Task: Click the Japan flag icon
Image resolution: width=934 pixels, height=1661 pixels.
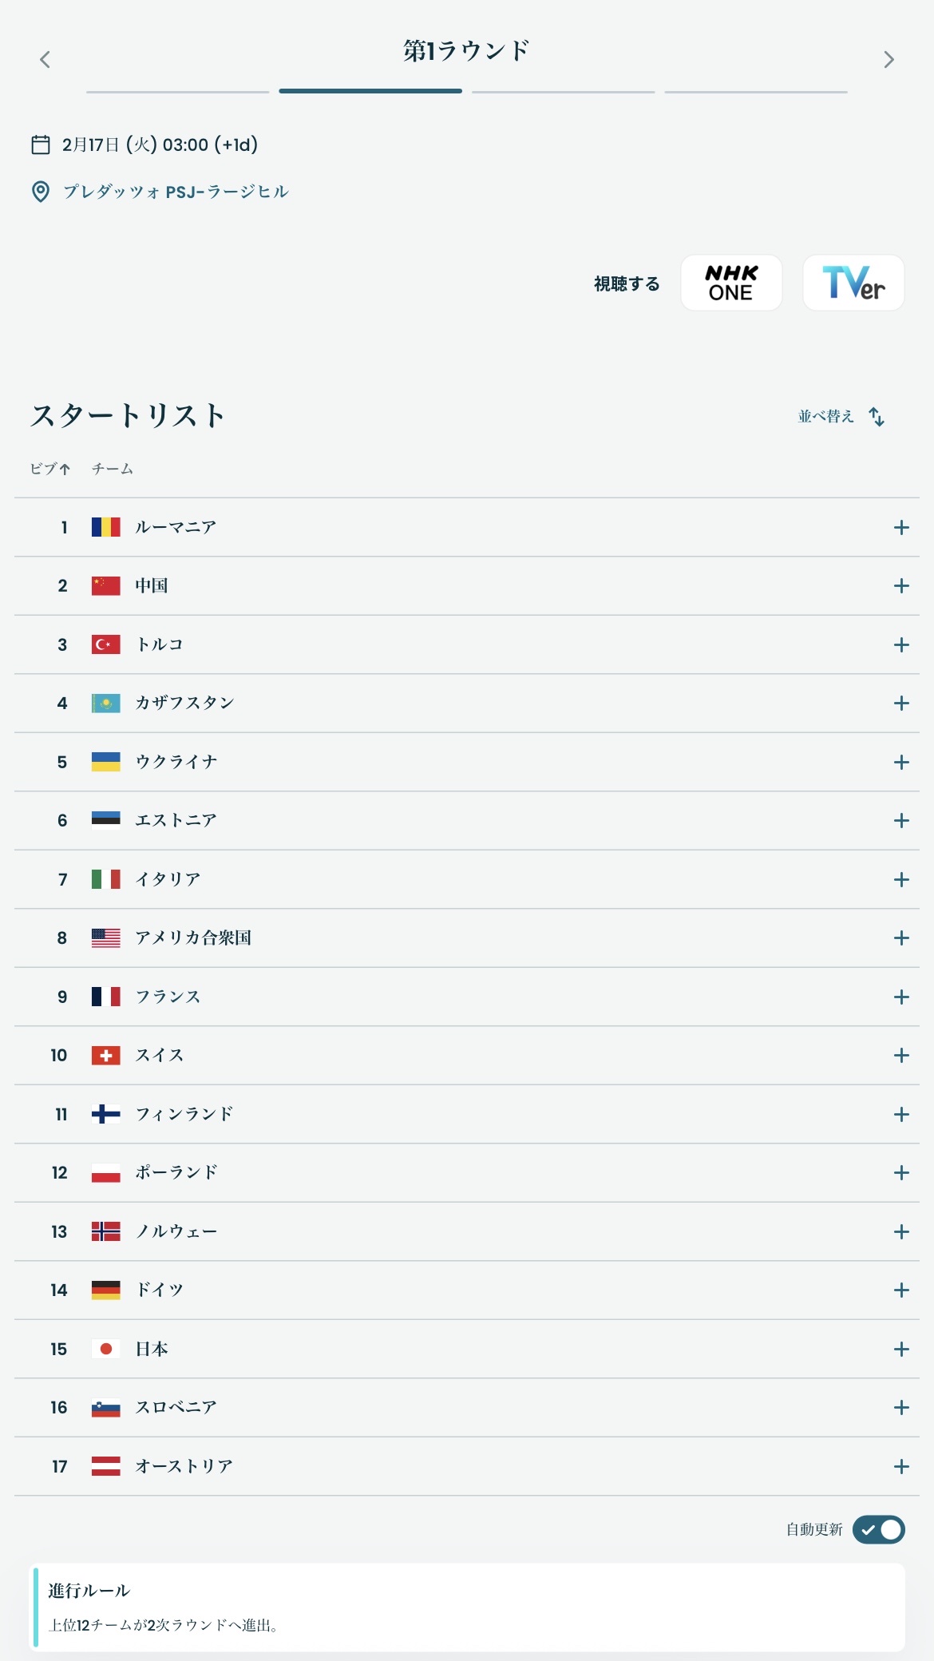Action: (x=105, y=1349)
